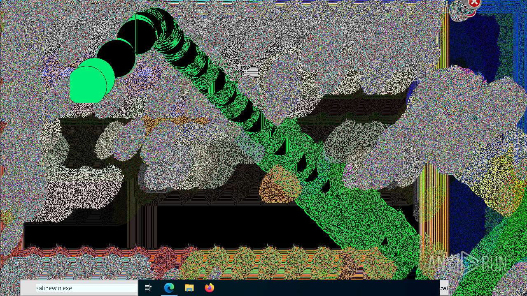527x296 pixels.
Task: Click the red X error icon
Action: 474,3
